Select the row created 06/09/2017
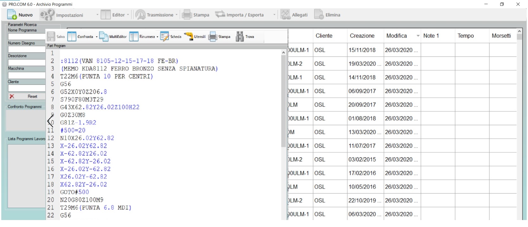The width and height of the screenshot is (528, 227). coord(402,91)
